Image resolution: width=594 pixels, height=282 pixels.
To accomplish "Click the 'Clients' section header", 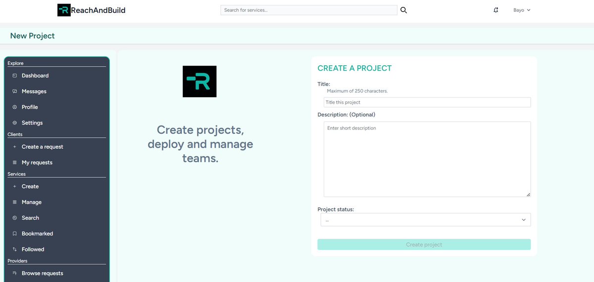I will (x=15, y=134).
